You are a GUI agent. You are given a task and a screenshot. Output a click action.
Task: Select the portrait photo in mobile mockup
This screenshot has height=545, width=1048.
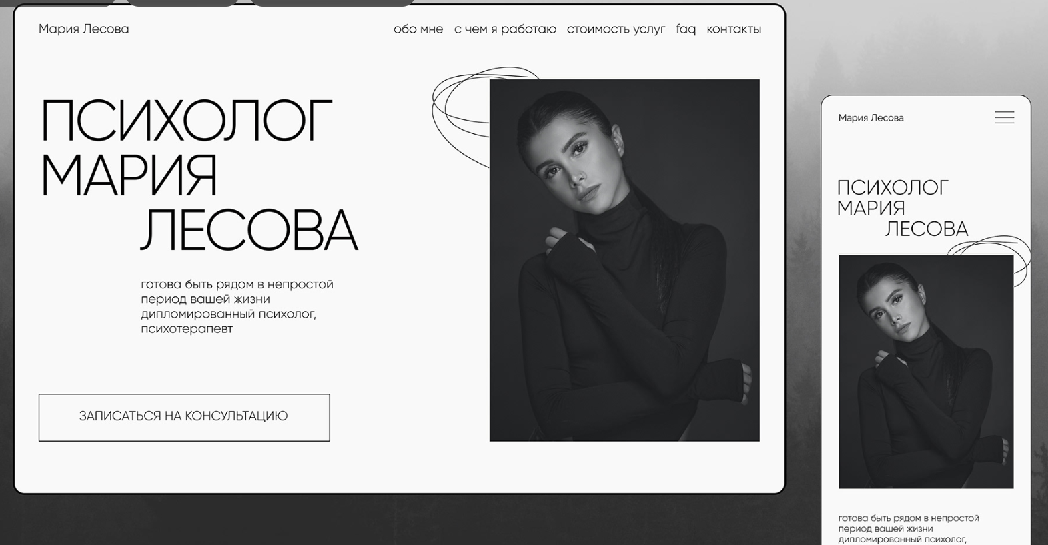(x=926, y=371)
